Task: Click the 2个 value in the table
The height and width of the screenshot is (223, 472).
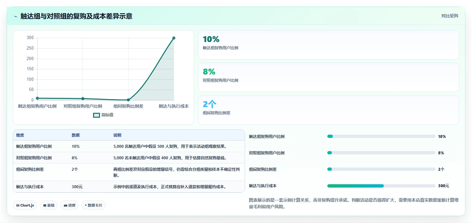Action: point(75,169)
